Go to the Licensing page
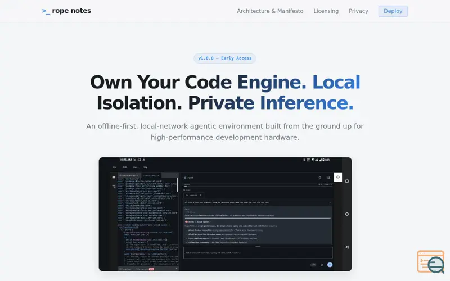This screenshot has height=281, width=450. click(326, 11)
